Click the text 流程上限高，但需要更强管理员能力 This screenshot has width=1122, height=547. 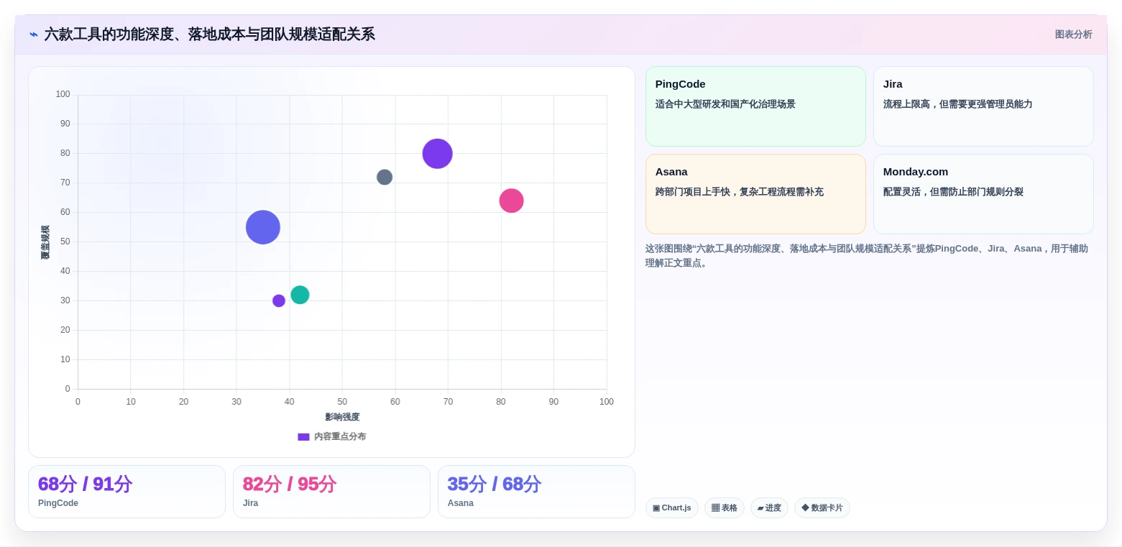tap(957, 104)
